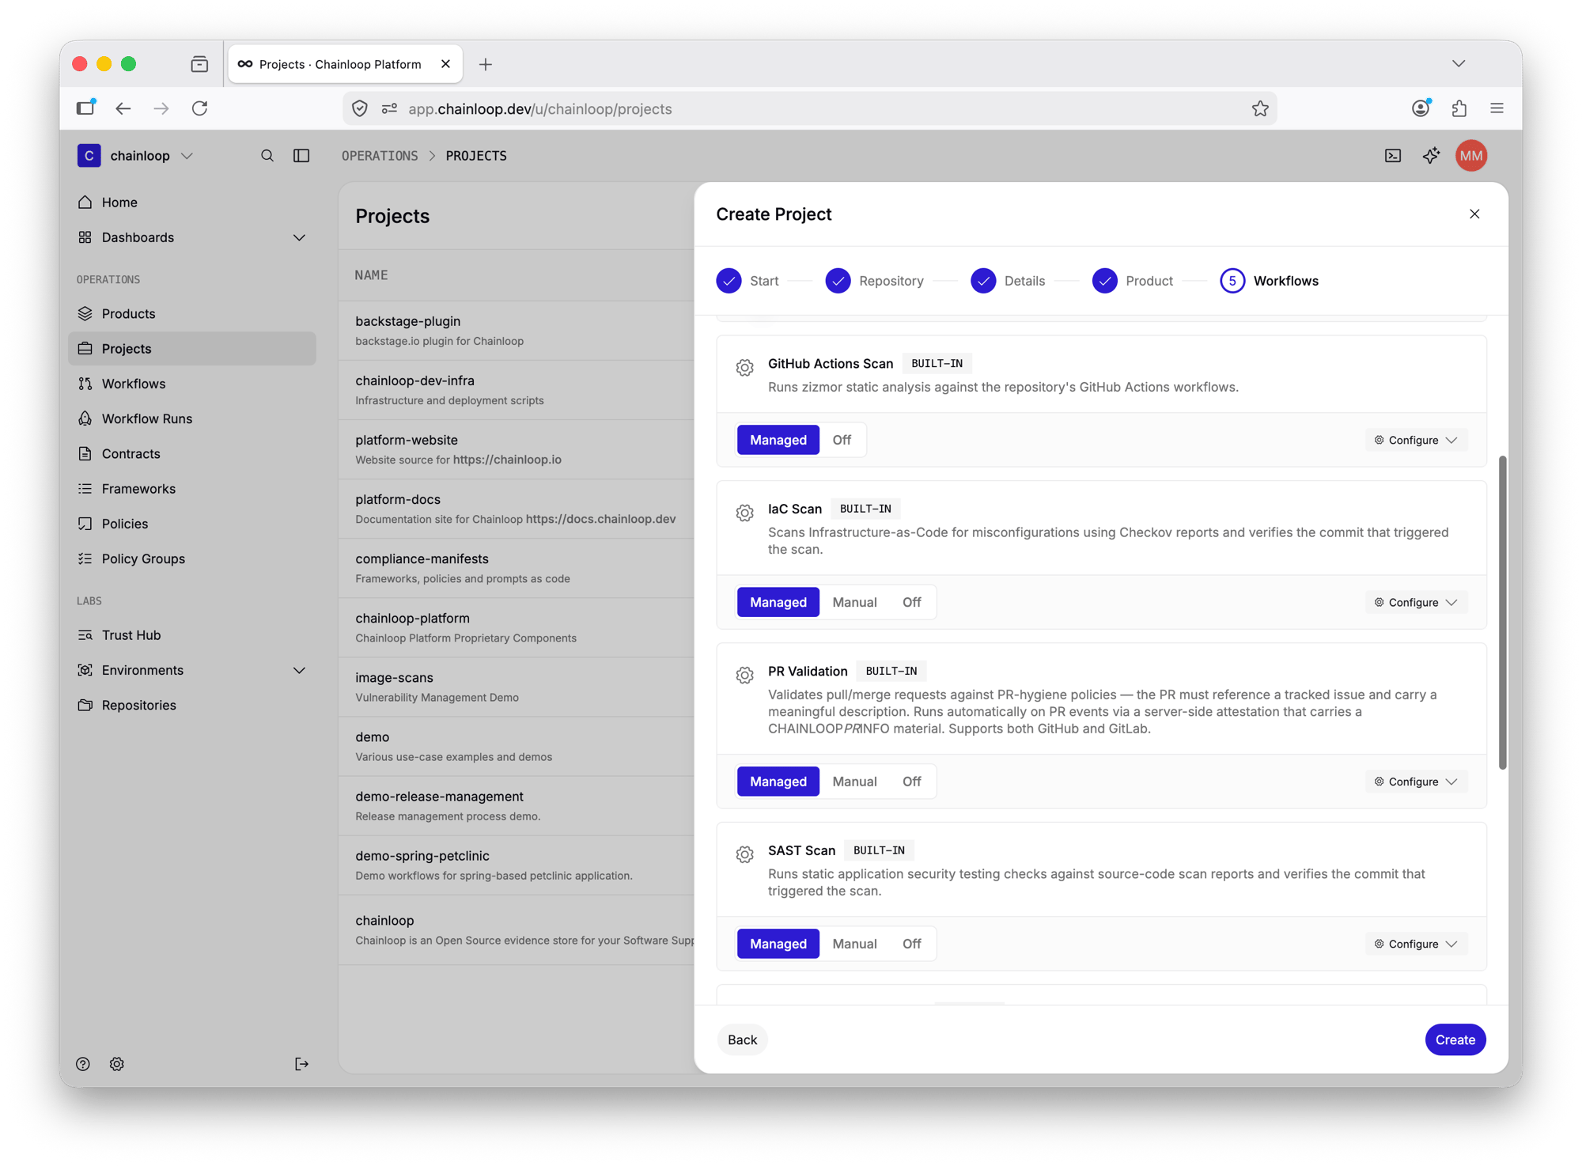Viewport: 1582px width, 1166px height.
Task: Set PR Validation to Manual
Action: tap(854, 782)
